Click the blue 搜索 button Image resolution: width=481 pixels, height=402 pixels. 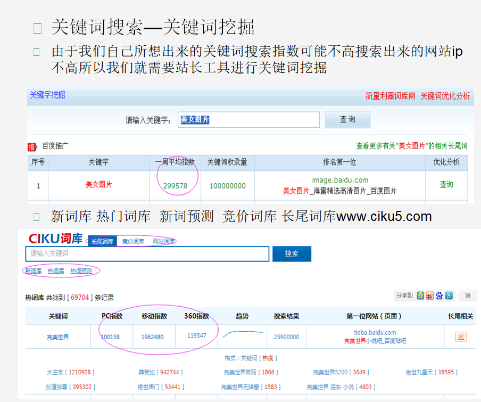click(292, 253)
